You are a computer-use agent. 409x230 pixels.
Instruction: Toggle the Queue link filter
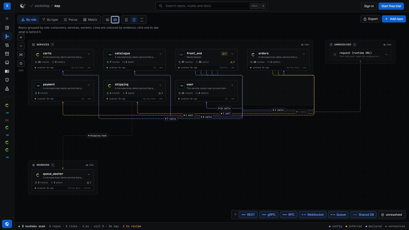pyautogui.click(x=338, y=215)
